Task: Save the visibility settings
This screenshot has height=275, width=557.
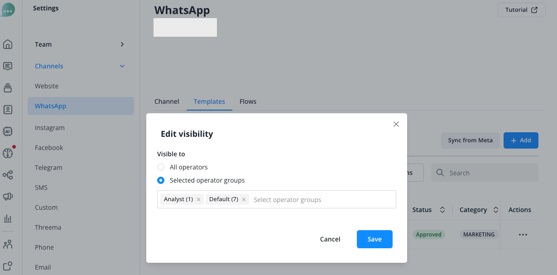Action: click(375, 239)
